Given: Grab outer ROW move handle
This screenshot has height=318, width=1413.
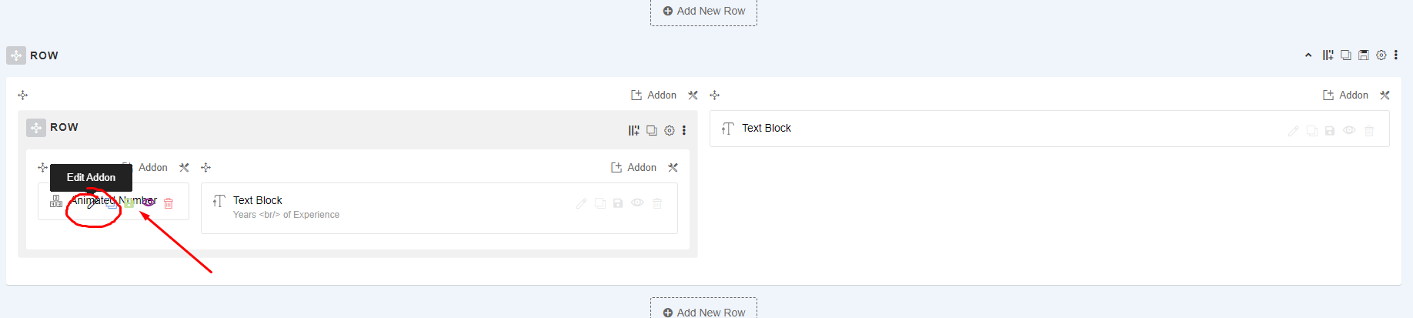Looking at the screenshot, I should pyautogui.click(x=16, y=55).
